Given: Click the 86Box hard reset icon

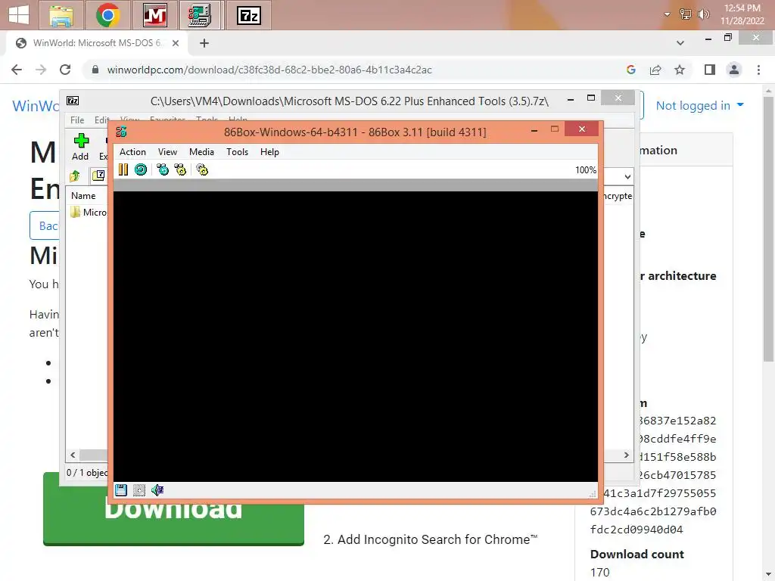Looking at the screenshot, I should 141,170.
